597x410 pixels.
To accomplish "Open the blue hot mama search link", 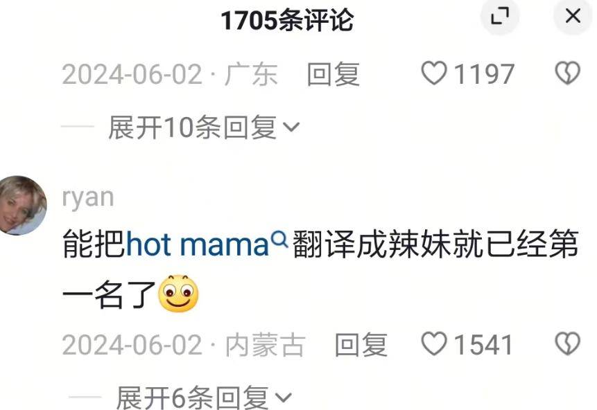I will point(197,244).
